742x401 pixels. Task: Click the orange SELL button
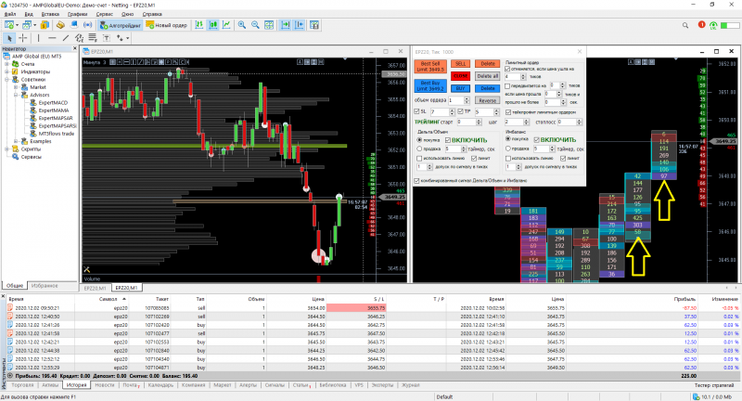(x=460, y=64)
